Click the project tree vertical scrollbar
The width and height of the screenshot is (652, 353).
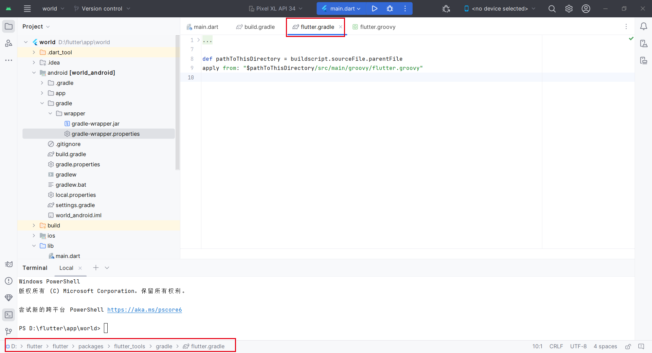[x=177, y=102]
